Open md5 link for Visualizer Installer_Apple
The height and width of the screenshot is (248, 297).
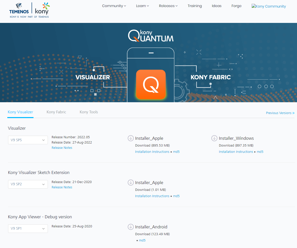(176, 152)
